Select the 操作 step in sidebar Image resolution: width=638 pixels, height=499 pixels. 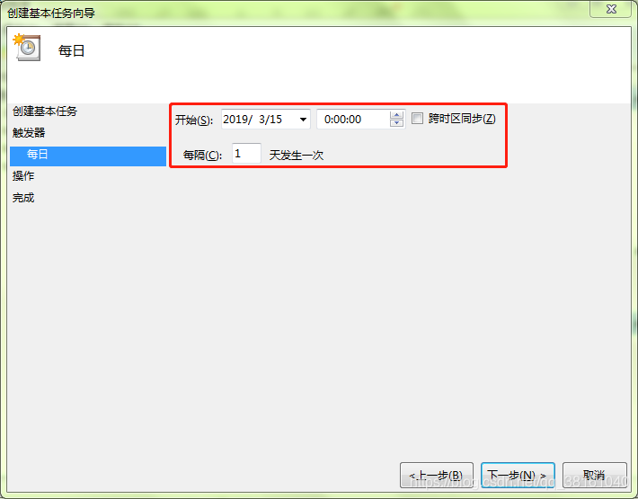point(23,176)
